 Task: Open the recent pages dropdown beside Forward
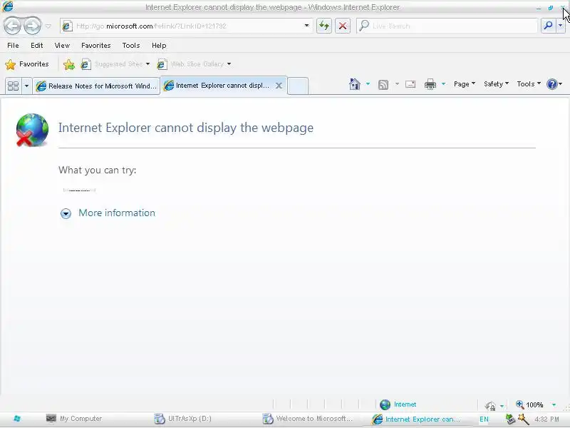[48, 26]
